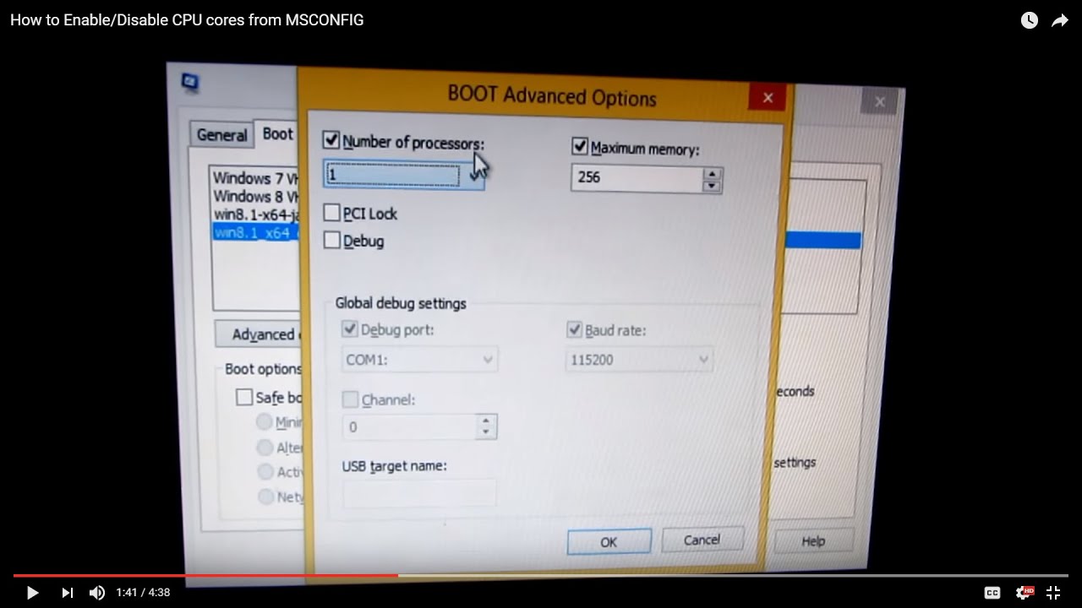Increase Maximum memory value
The height and width of the screenshot is (608, 1082).
[712, 173]
